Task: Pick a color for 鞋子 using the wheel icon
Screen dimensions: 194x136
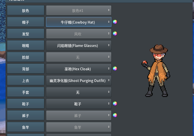Action: [x=115, y=103]
